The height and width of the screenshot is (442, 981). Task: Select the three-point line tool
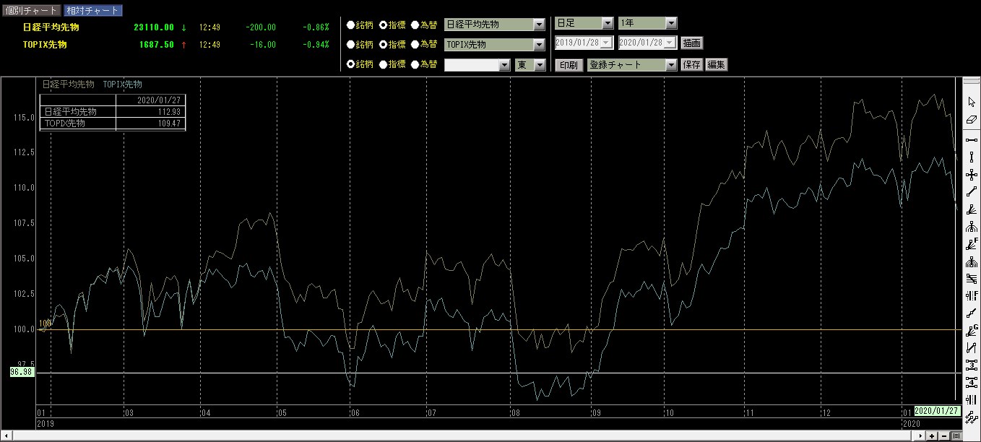(972, 365)
